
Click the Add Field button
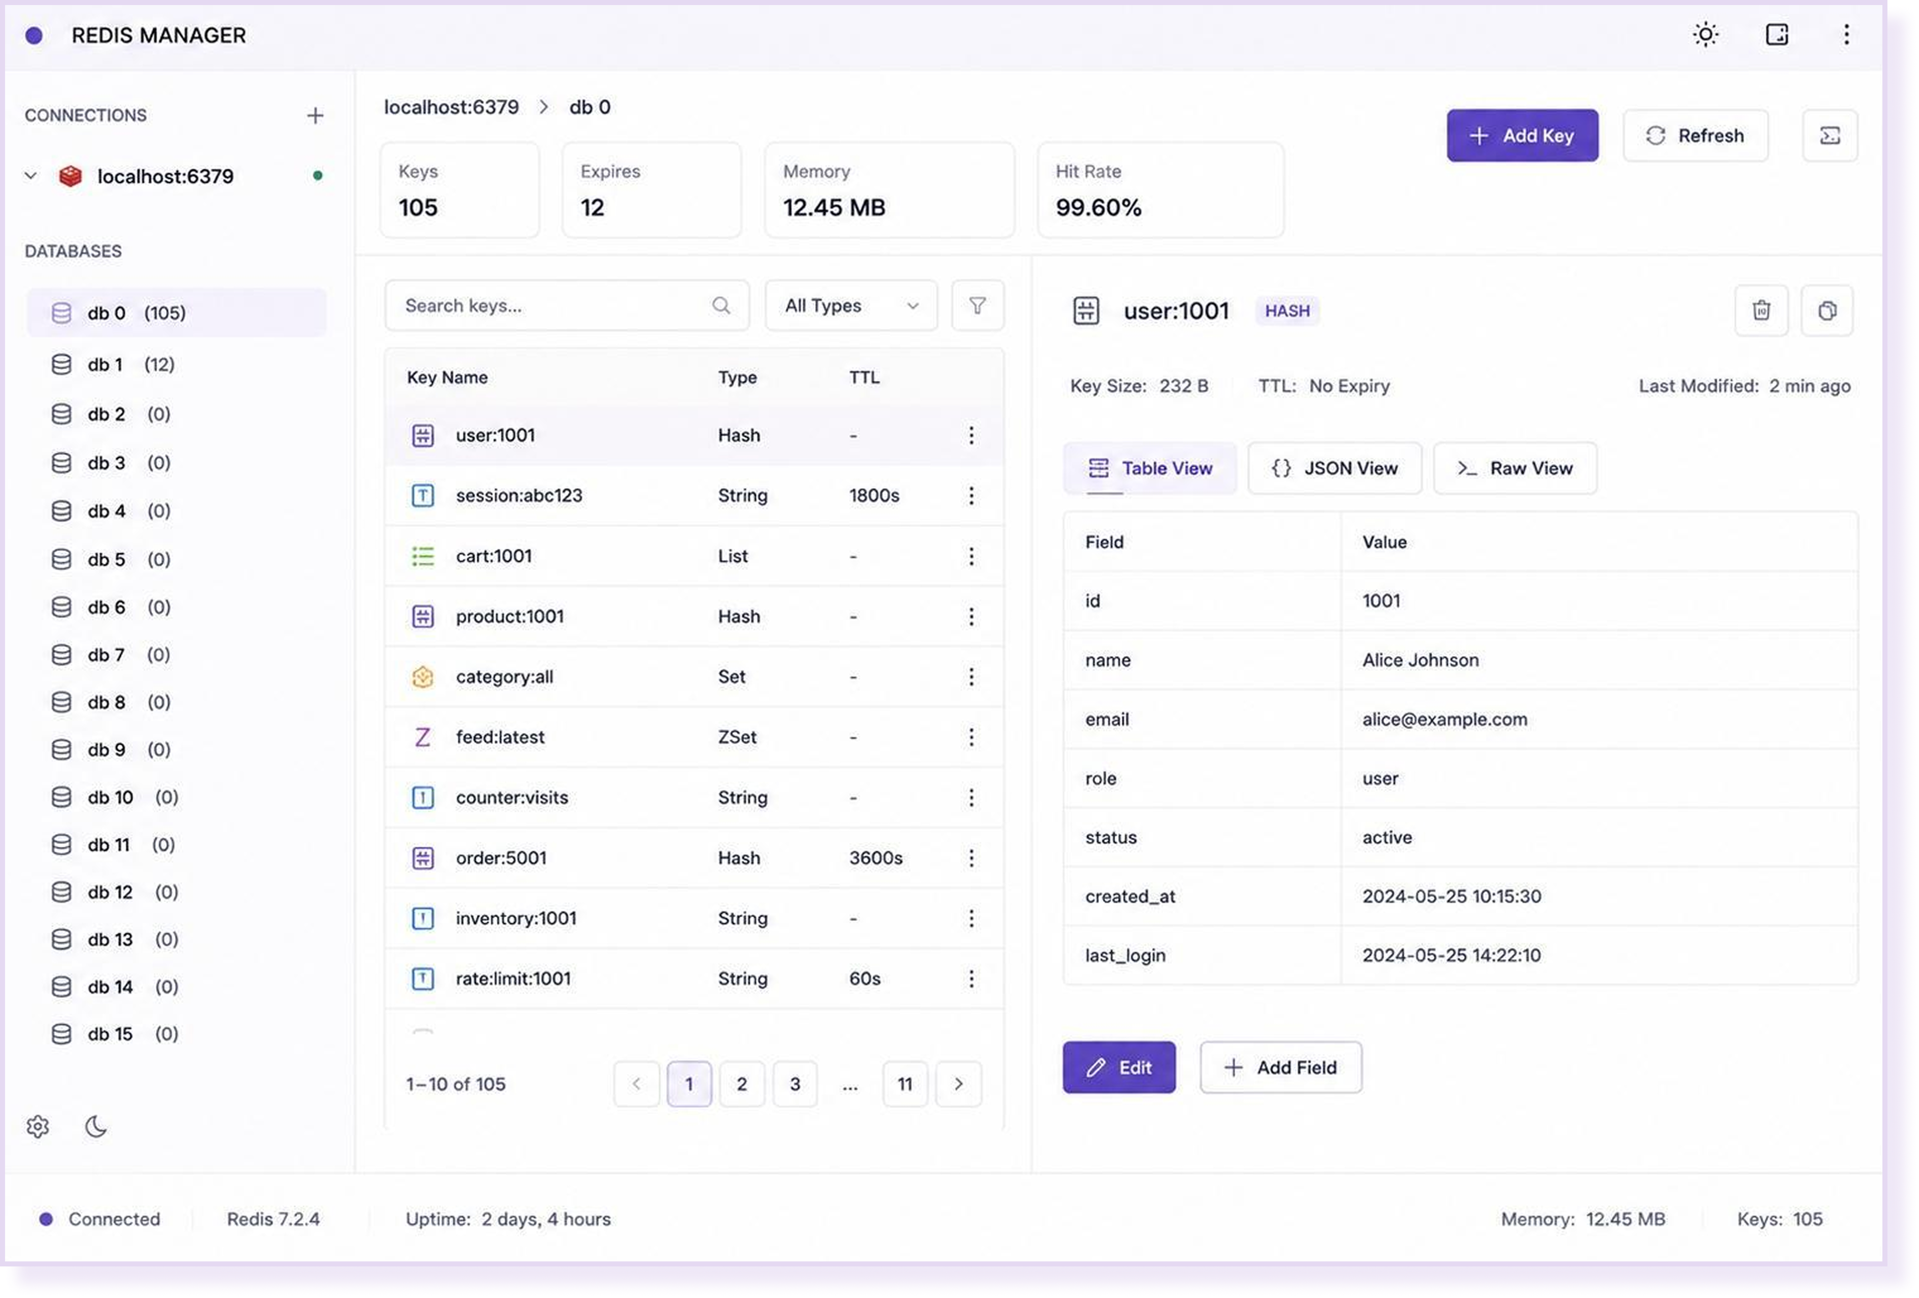(x=1281, y=1068)
